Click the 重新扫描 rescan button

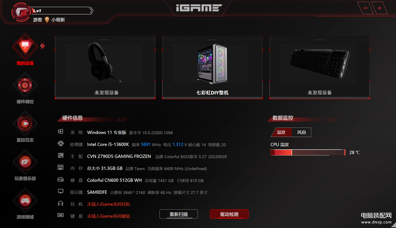[179, 214]
